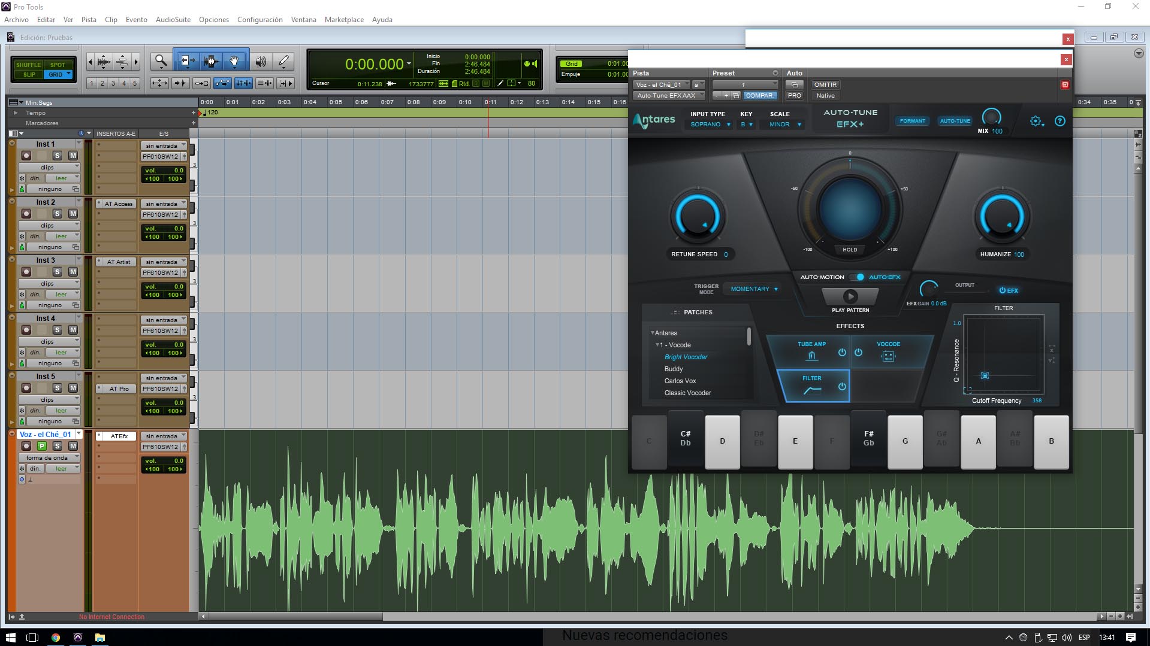Click the OMITIR button

825,84
